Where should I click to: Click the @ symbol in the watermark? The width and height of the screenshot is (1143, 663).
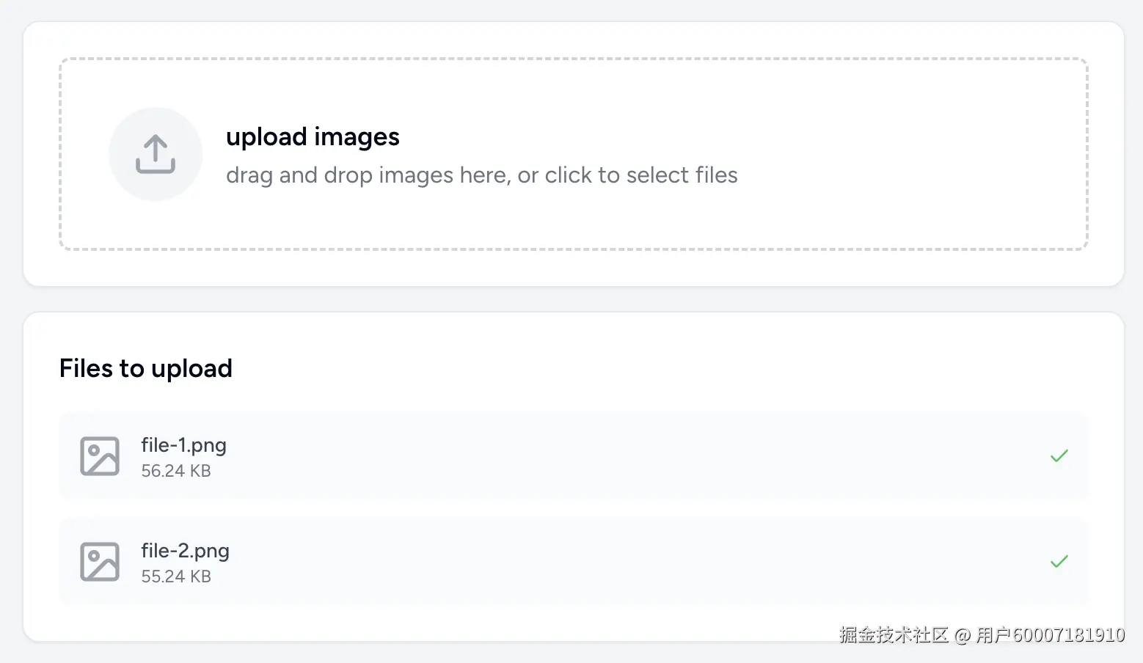pos(963,635)
